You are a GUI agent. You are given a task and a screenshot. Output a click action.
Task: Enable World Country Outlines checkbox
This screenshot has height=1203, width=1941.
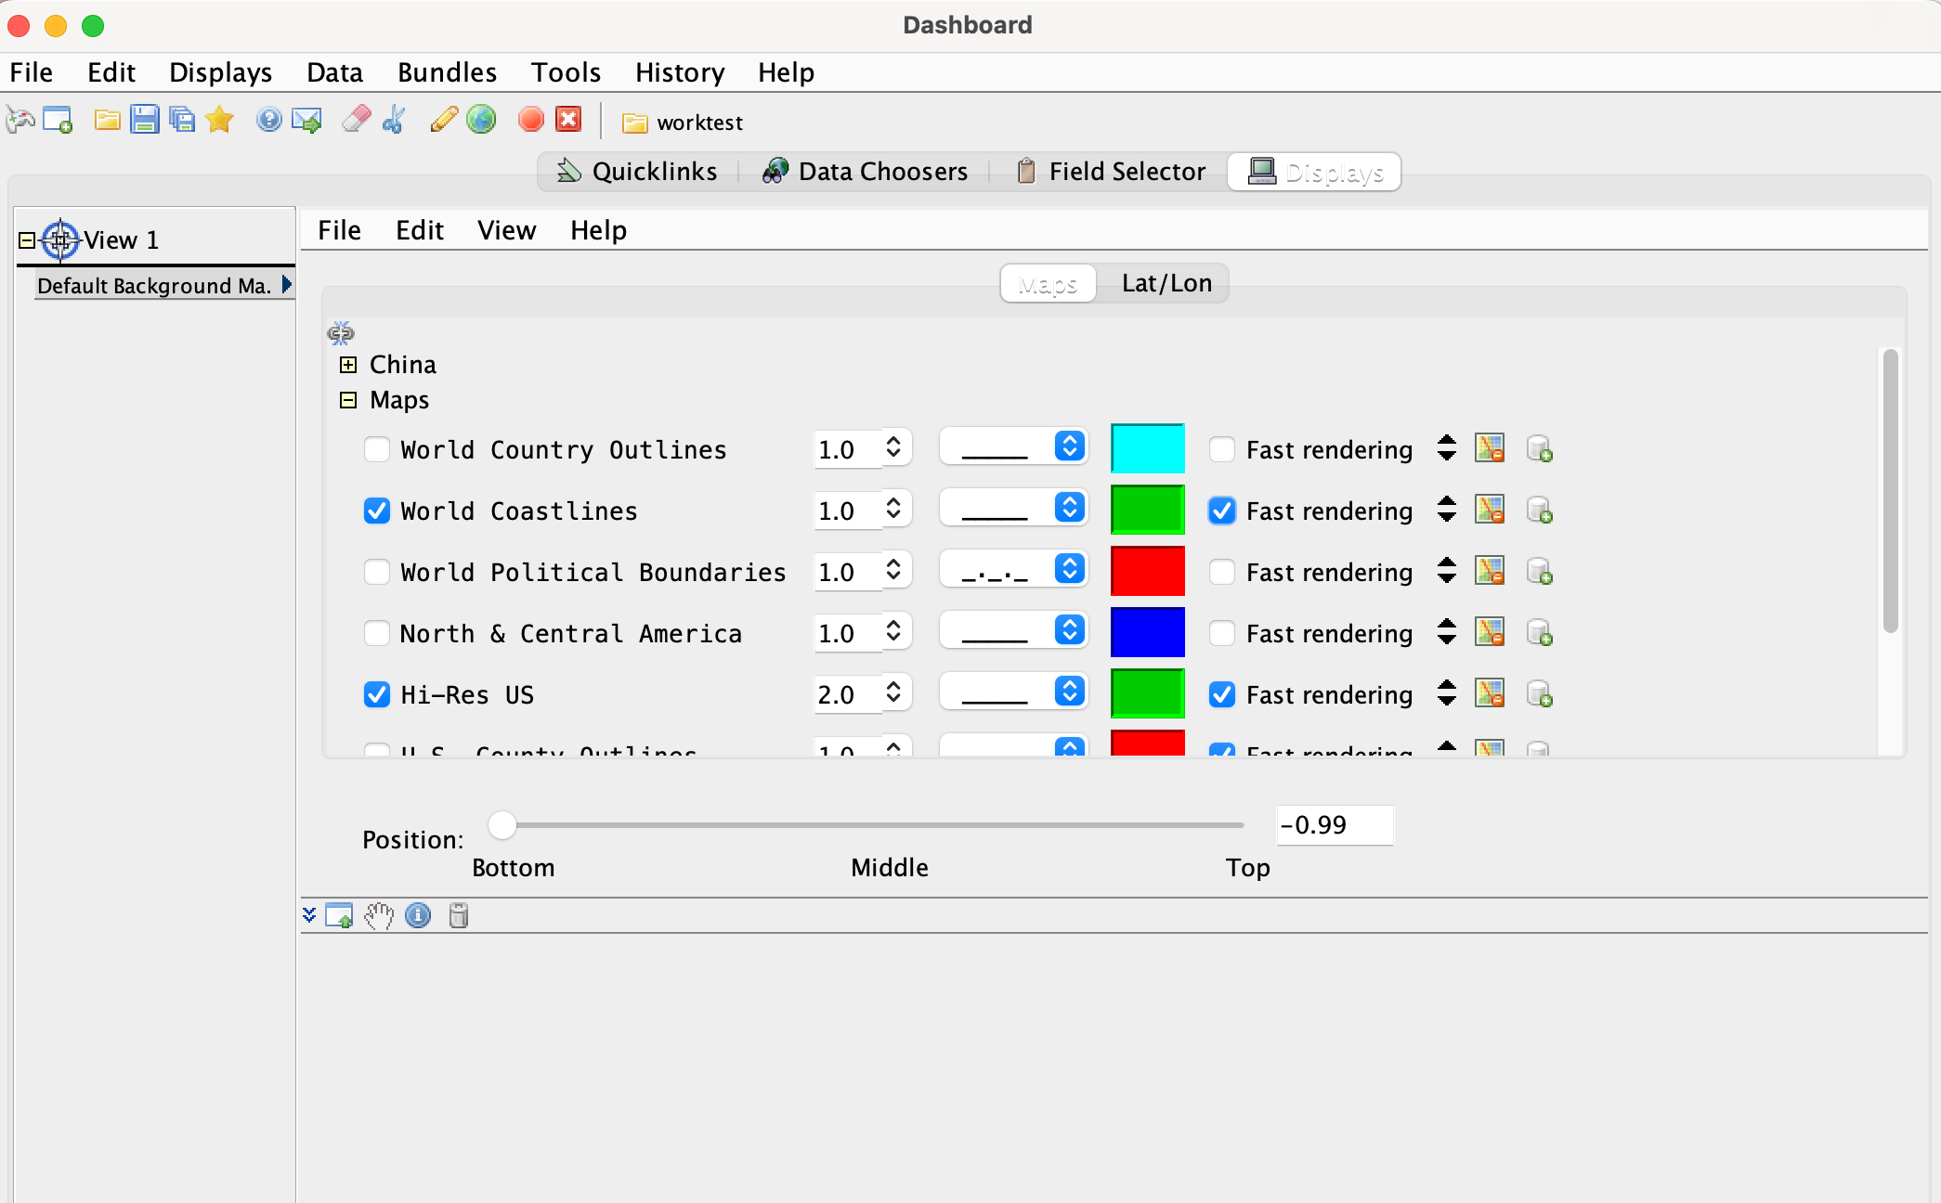pyautogui.click(x=377, y=449)
